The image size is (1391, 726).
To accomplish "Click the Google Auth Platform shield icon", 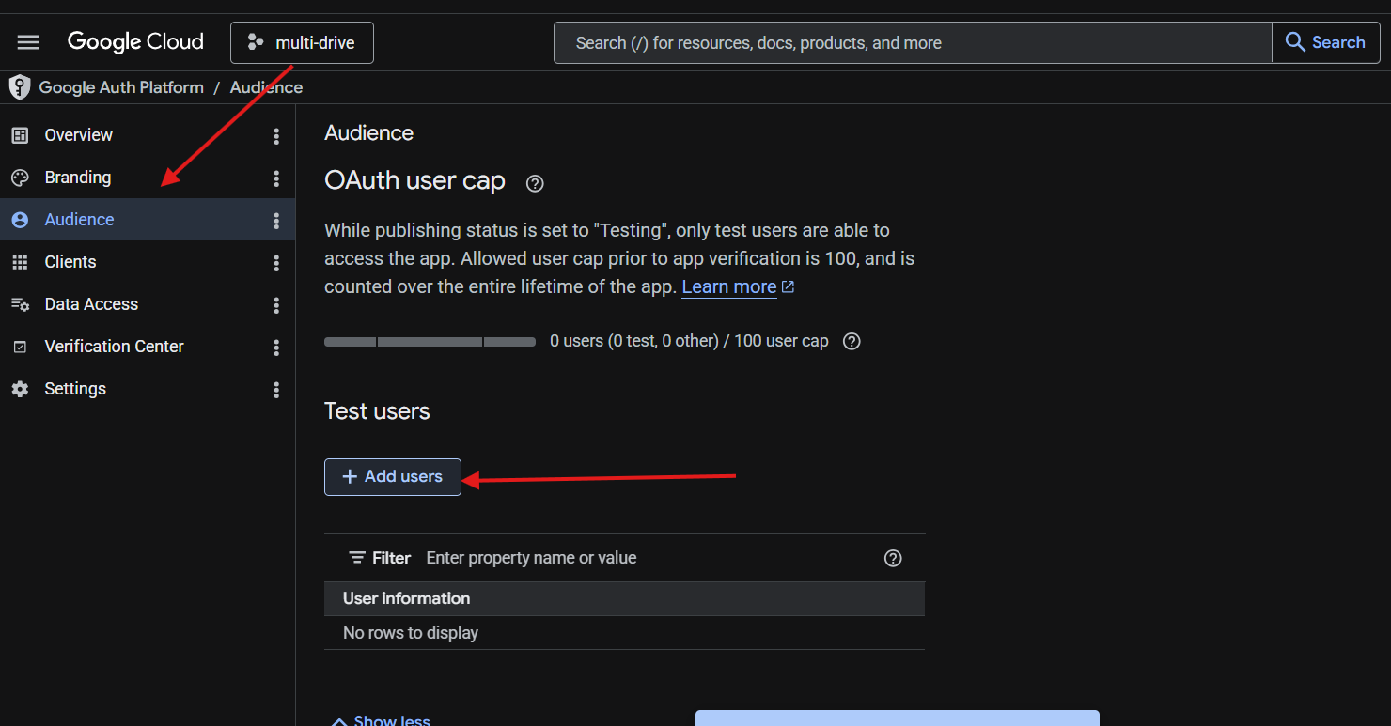I will (x=19, y=87).
